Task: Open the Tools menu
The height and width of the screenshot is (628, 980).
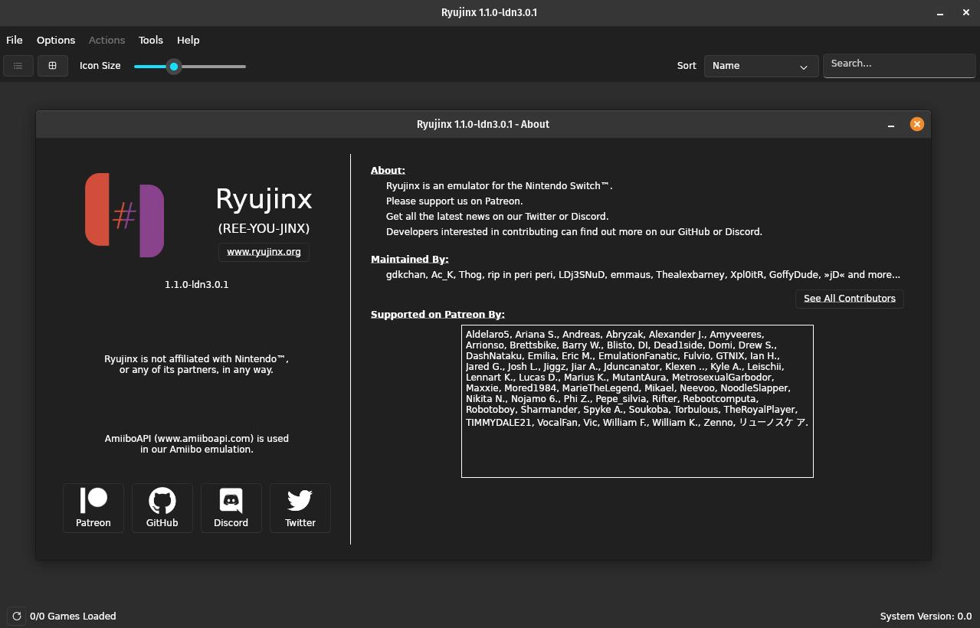Action: 151,40
